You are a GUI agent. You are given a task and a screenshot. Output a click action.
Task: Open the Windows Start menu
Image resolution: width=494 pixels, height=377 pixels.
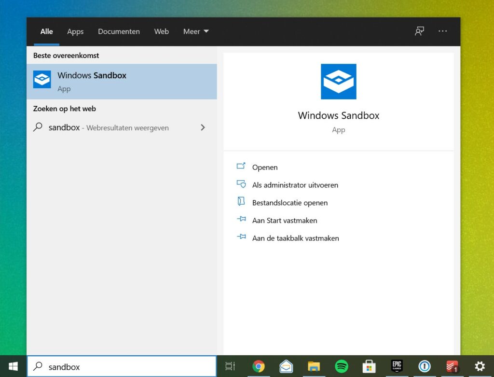(x=13, y=366)
